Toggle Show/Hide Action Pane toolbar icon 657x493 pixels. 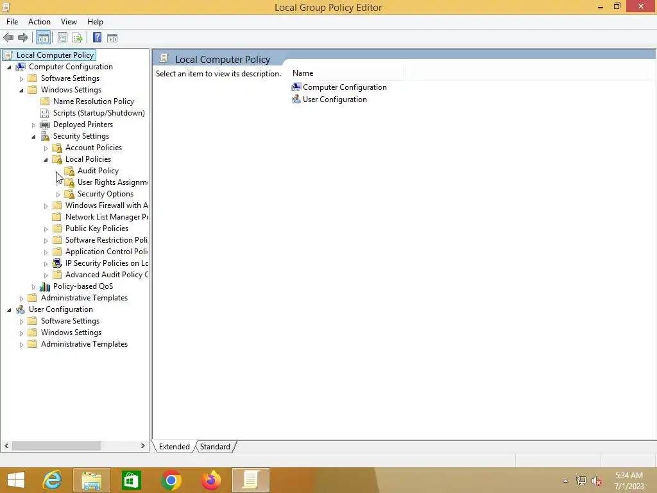(112, 38)
